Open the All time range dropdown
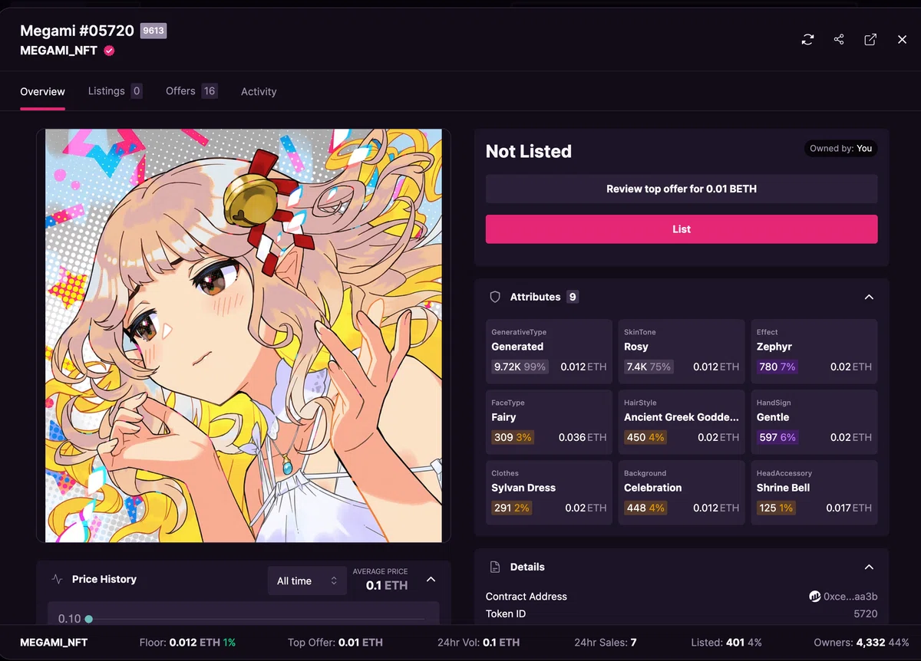This screenshot has height=661, width=921. (307, 580)
